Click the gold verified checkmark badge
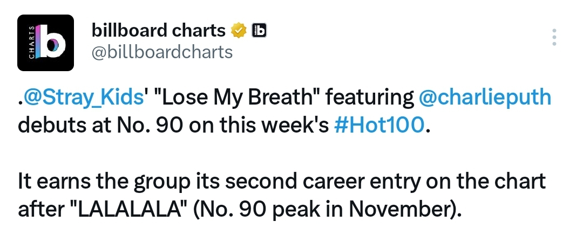 (239, 30)
